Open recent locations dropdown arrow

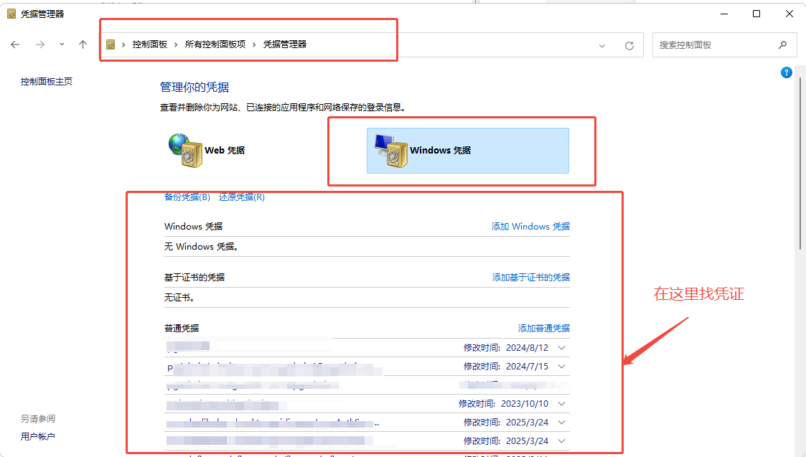[x=62, y=44]
